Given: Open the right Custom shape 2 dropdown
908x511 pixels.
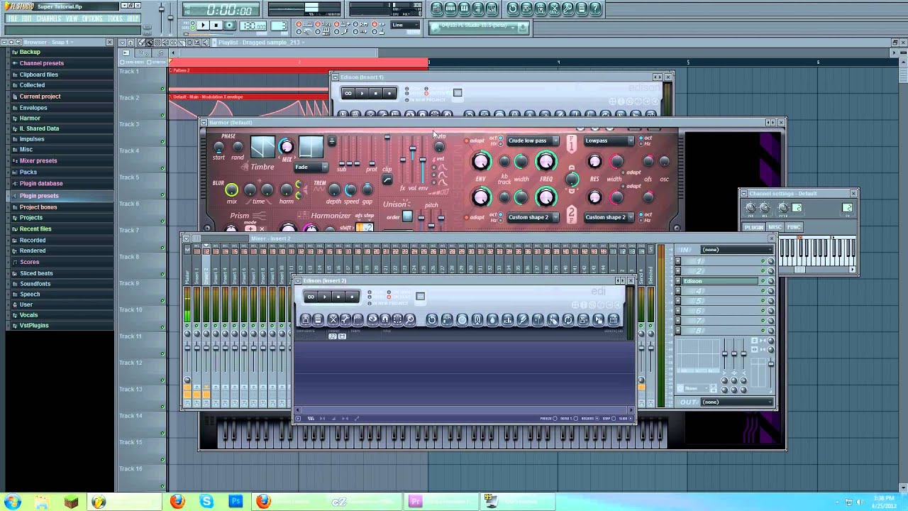Looking at the screenshot, I should tap(609, 217).
